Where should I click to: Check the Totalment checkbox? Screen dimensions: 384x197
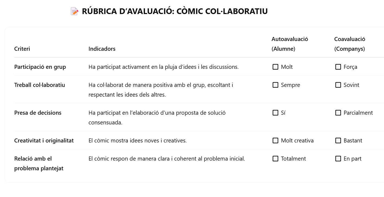click(275, 159)
